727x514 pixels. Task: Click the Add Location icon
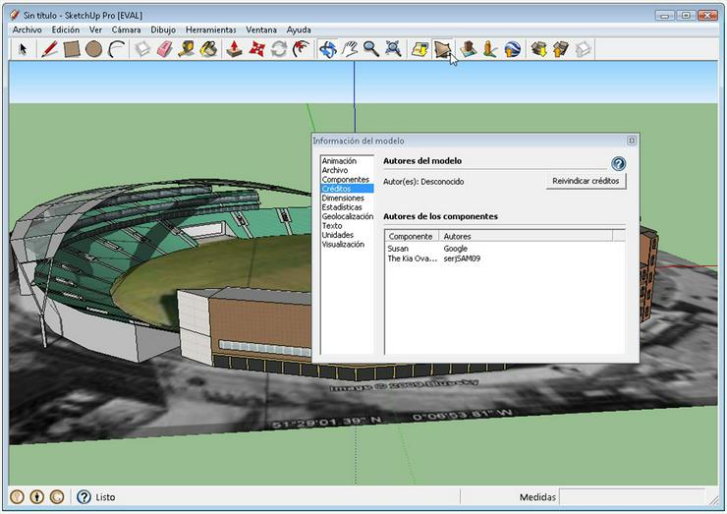pyautogui.click(x=420, y=49)
